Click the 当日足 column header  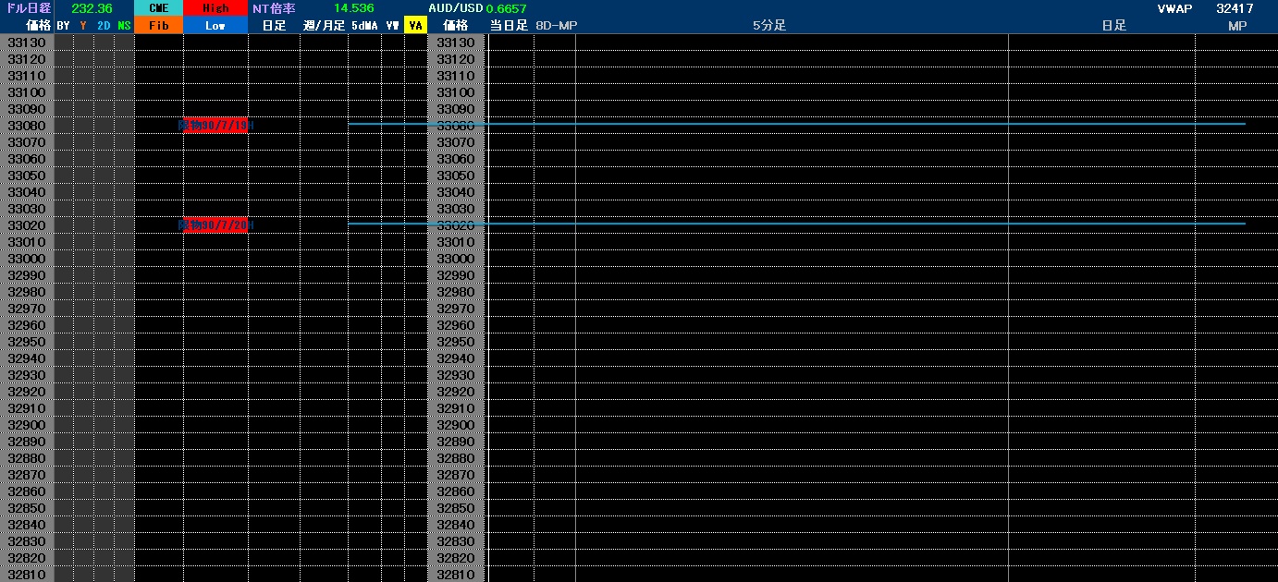coord(509,26)
